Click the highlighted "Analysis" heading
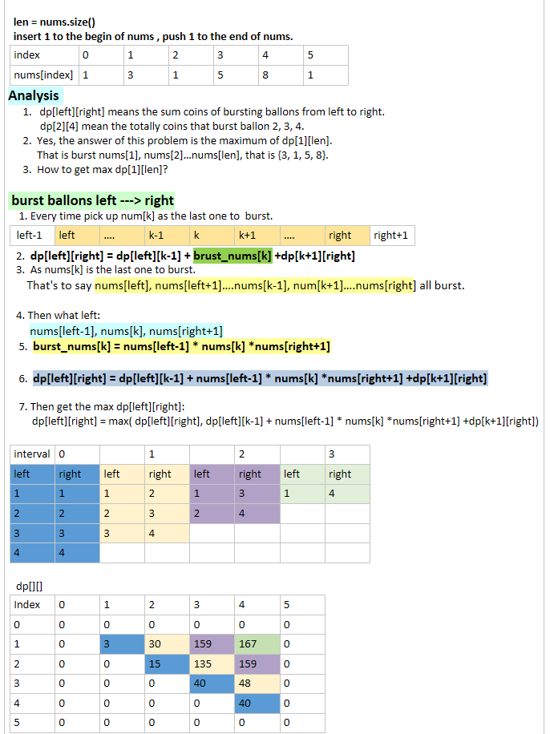This screenshot has width=550, height=734. pyautogui.click(x=34, y=95)
